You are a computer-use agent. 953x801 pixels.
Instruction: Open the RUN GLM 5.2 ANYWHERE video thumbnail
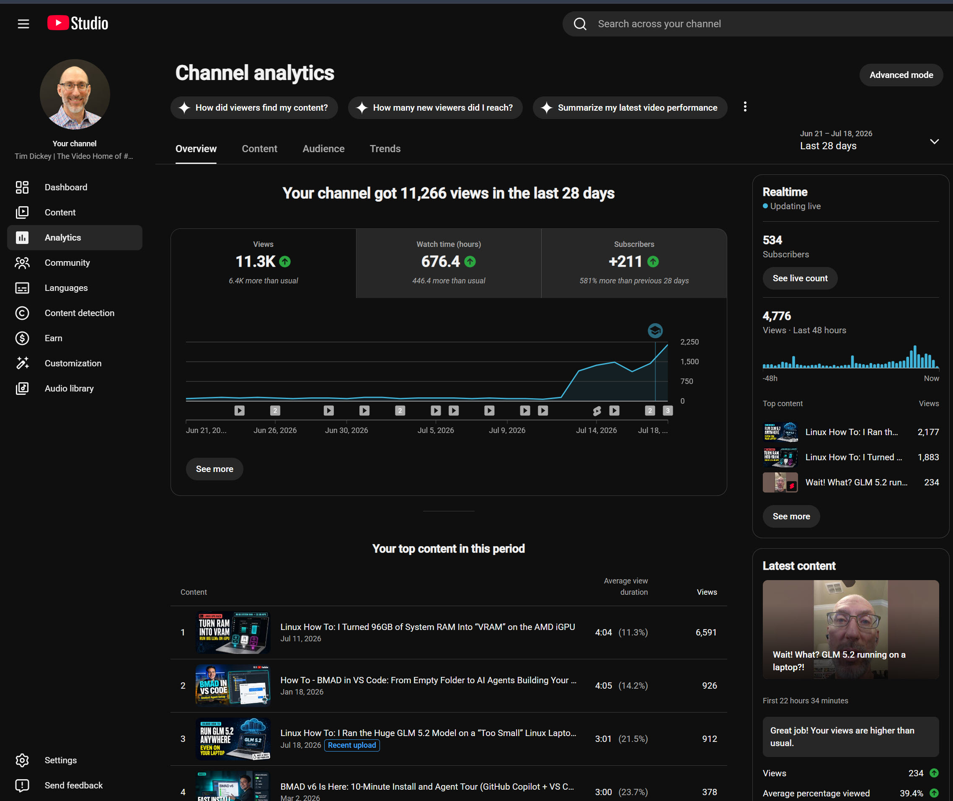[x=233, y=739]
